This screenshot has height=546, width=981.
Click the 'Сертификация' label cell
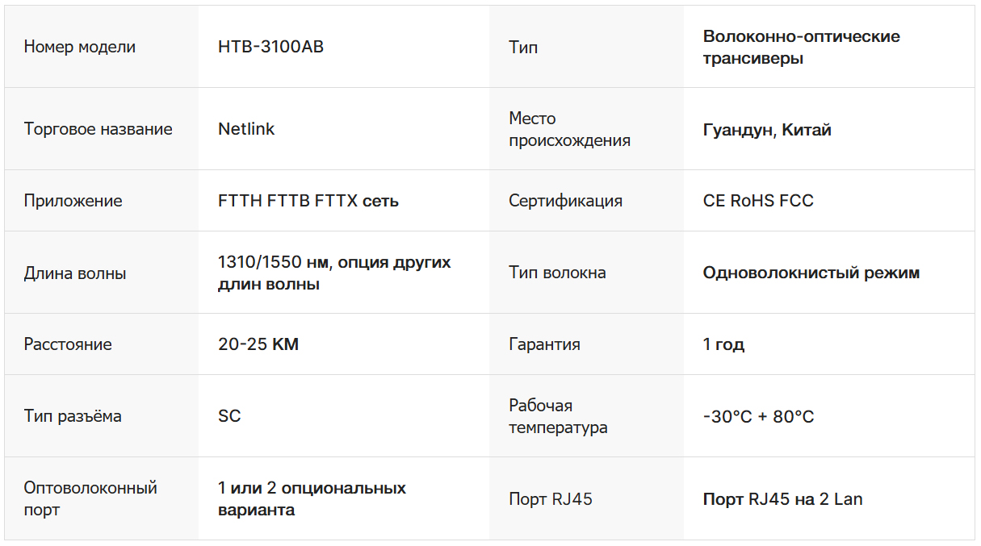(x=565, y=201)
